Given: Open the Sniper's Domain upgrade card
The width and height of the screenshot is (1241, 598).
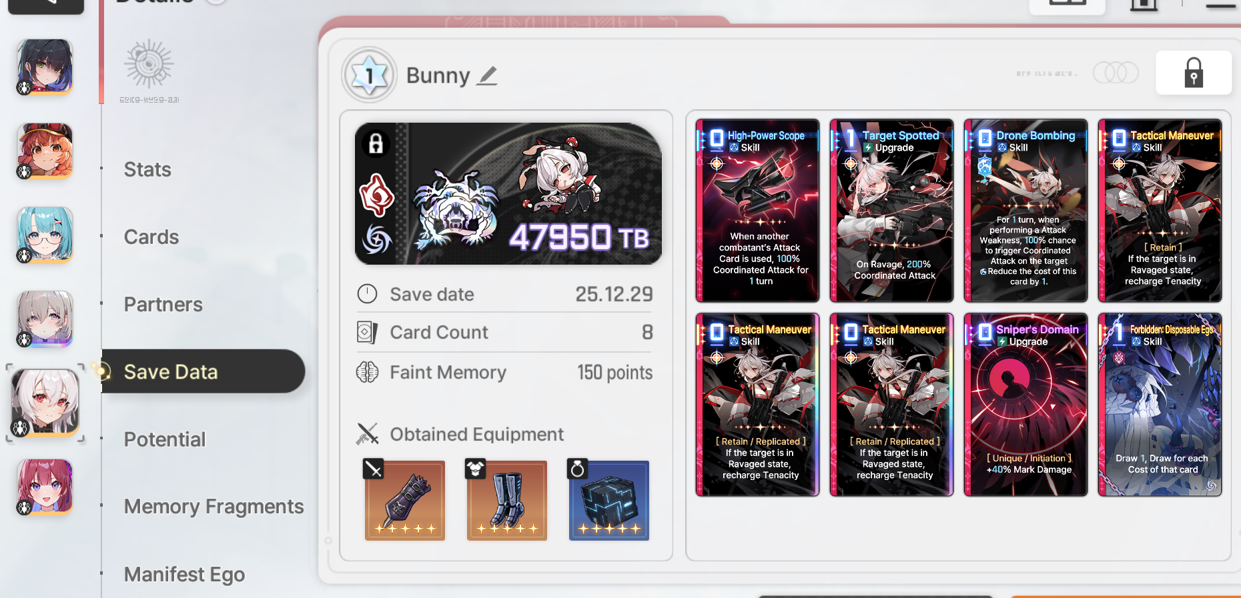Looking at the screenshot, I should pyautogui.click(x=1026, y=405).
